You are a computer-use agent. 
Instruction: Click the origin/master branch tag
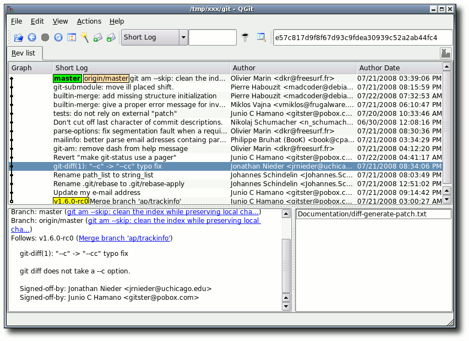pos(106,79)
